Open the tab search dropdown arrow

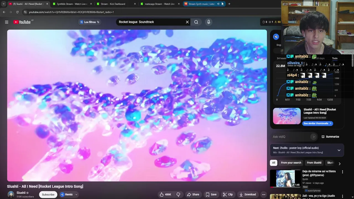pyautogui.click(x=3, y=4)
